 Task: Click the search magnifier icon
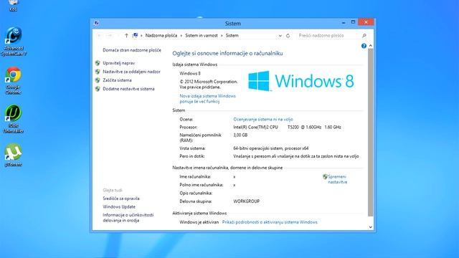(x=364, y=35)
